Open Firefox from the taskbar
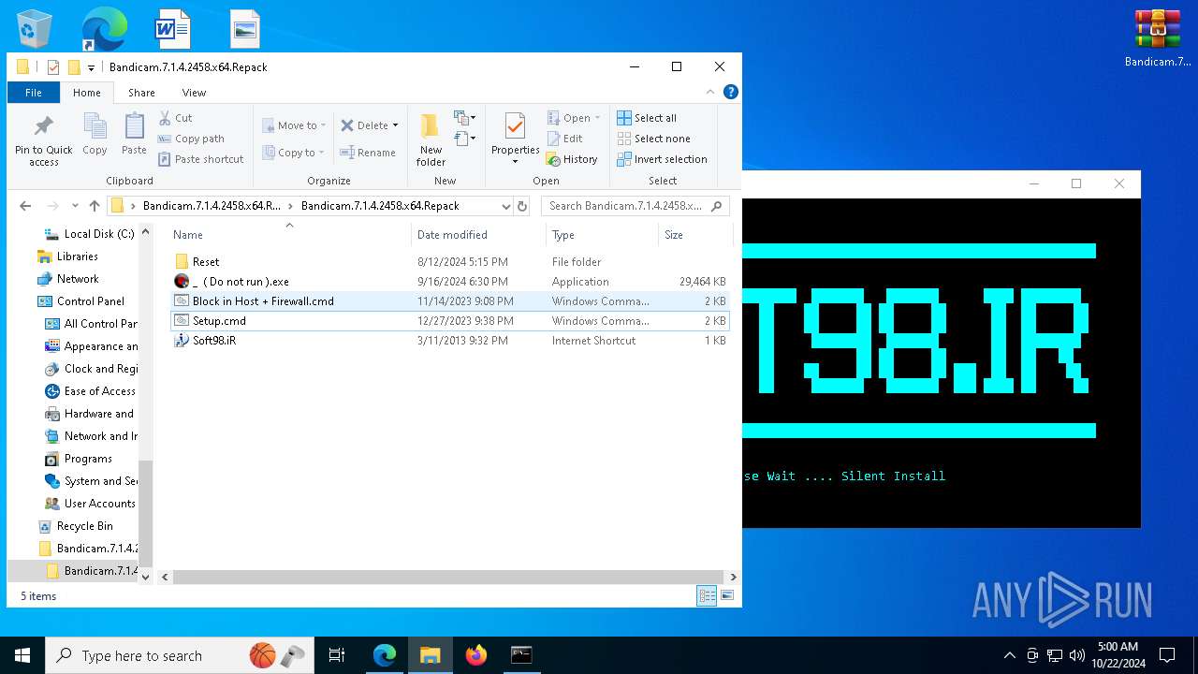 (x=476, y=655)
